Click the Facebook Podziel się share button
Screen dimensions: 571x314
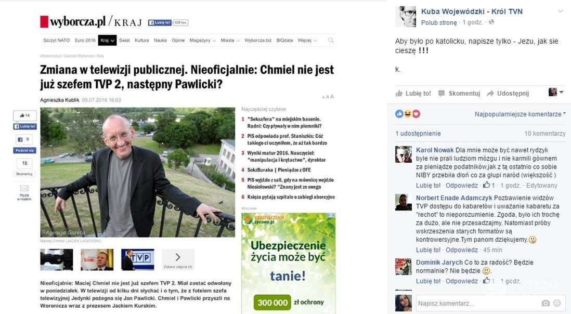pyautogui.click(x=25, y=150)
